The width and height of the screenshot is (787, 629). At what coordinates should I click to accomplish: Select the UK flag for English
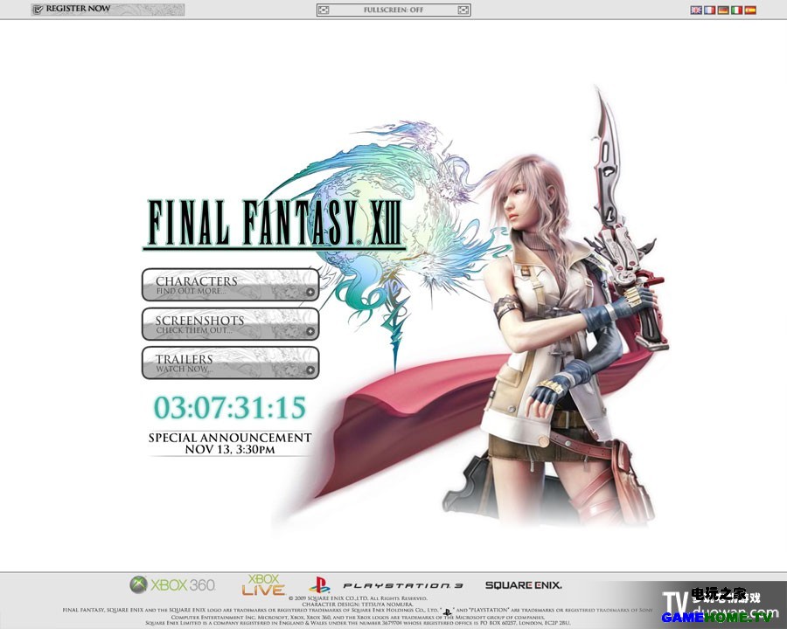tap(696, 10)
